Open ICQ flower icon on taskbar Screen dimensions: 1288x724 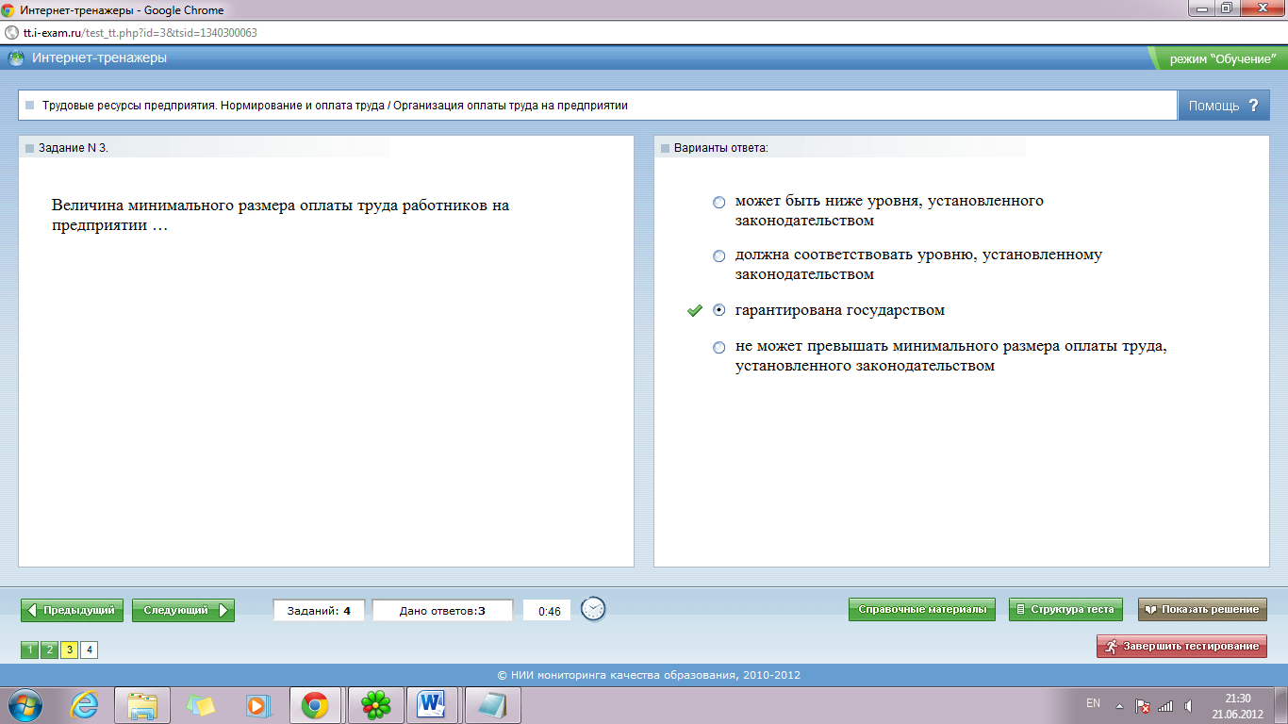pos(376,705)
